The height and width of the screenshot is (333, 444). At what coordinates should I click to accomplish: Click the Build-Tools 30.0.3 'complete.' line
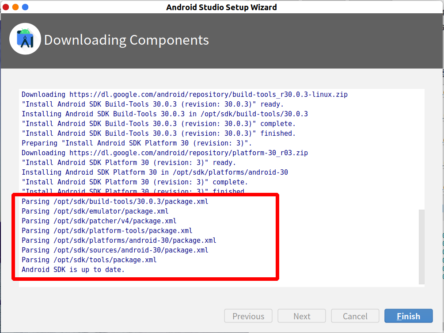[159, 123]
